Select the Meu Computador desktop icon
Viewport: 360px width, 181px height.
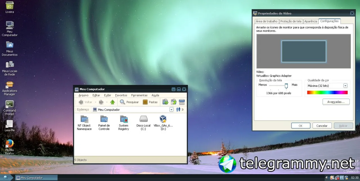tap(10, 29)
